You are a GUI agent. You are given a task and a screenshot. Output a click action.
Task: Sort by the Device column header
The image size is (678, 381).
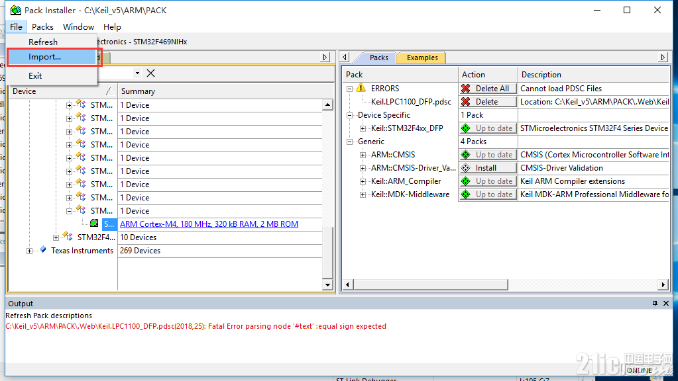click(x=63, y=91)
